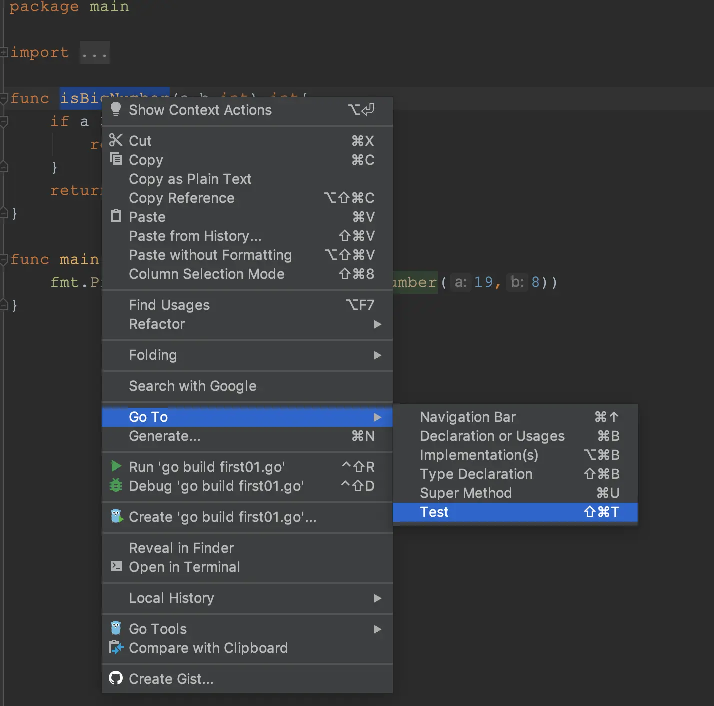714x706 pixels.
Task: Click Search with Google
Action: 192,386
